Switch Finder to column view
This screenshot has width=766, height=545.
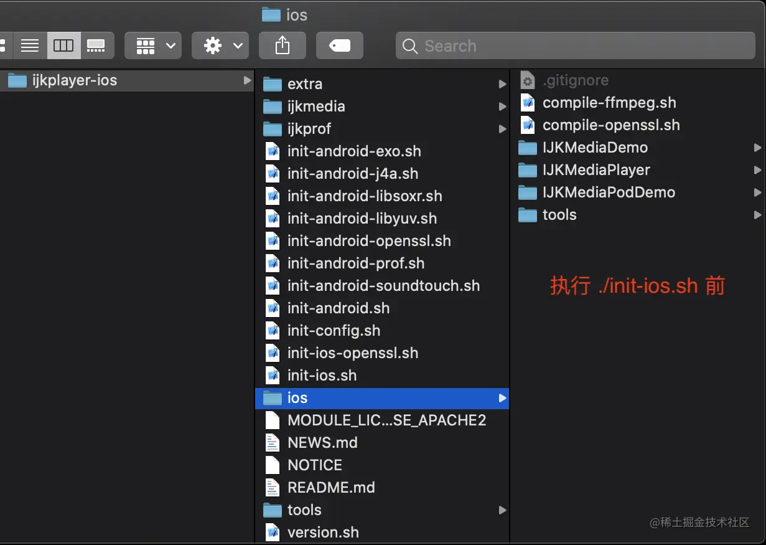click(x=63, y=45)
